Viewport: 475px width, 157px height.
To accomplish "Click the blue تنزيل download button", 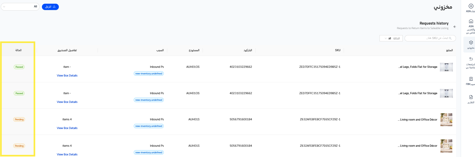I will (50, 7).
